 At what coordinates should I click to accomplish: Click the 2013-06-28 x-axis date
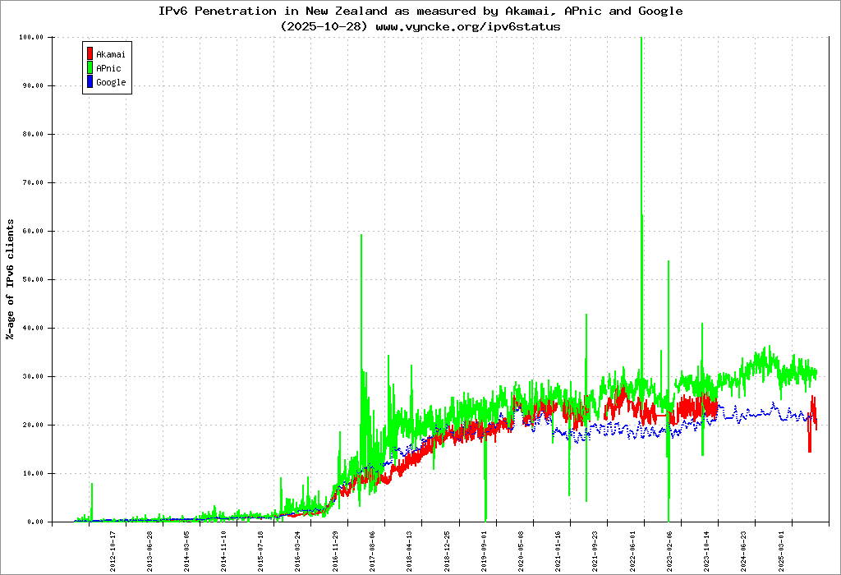(149, 551)
